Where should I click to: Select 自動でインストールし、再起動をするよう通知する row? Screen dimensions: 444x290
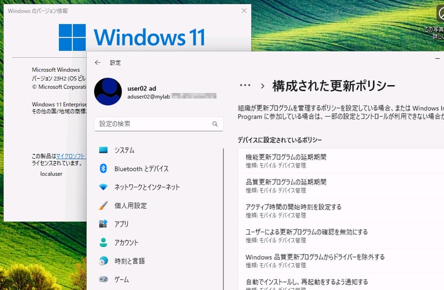(x=341, y=282)
